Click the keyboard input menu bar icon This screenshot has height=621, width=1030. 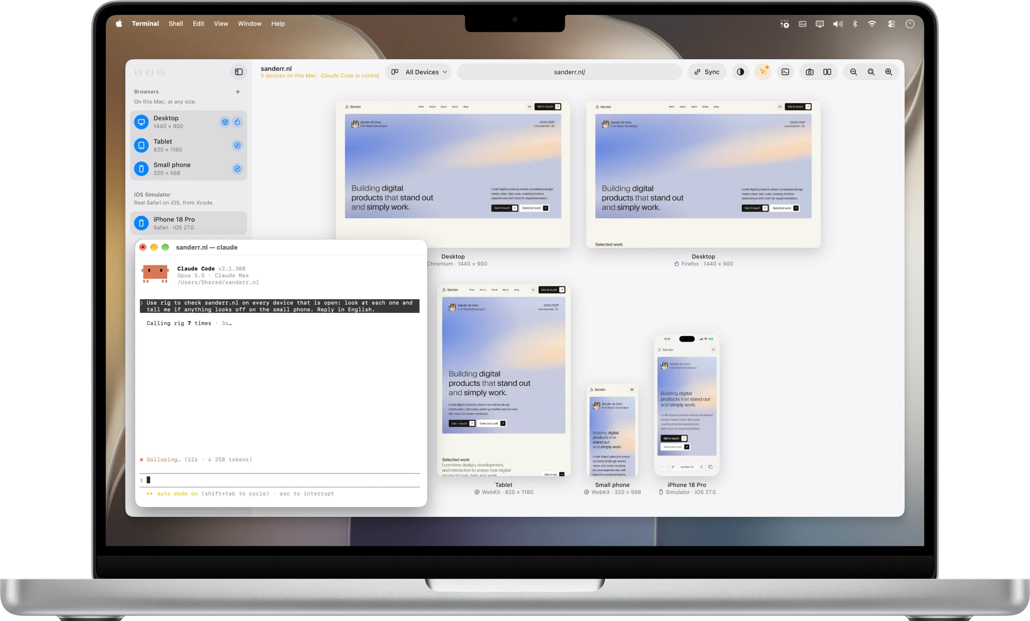tap(802, 24)
